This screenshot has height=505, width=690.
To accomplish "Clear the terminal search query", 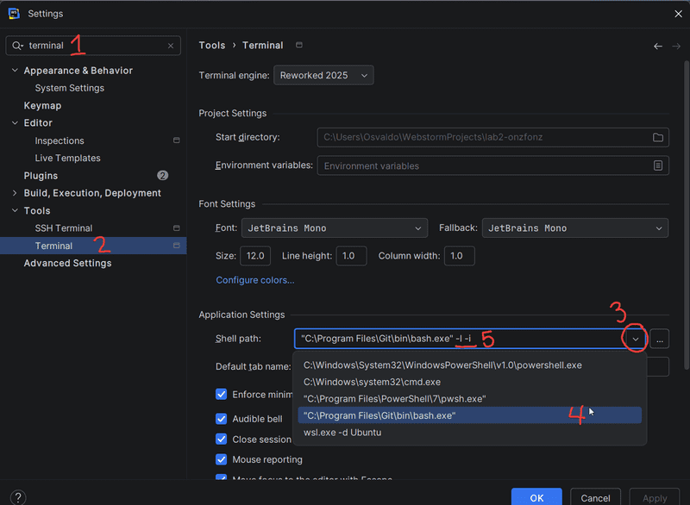I will pyautogui.click(x=170, y=46).
